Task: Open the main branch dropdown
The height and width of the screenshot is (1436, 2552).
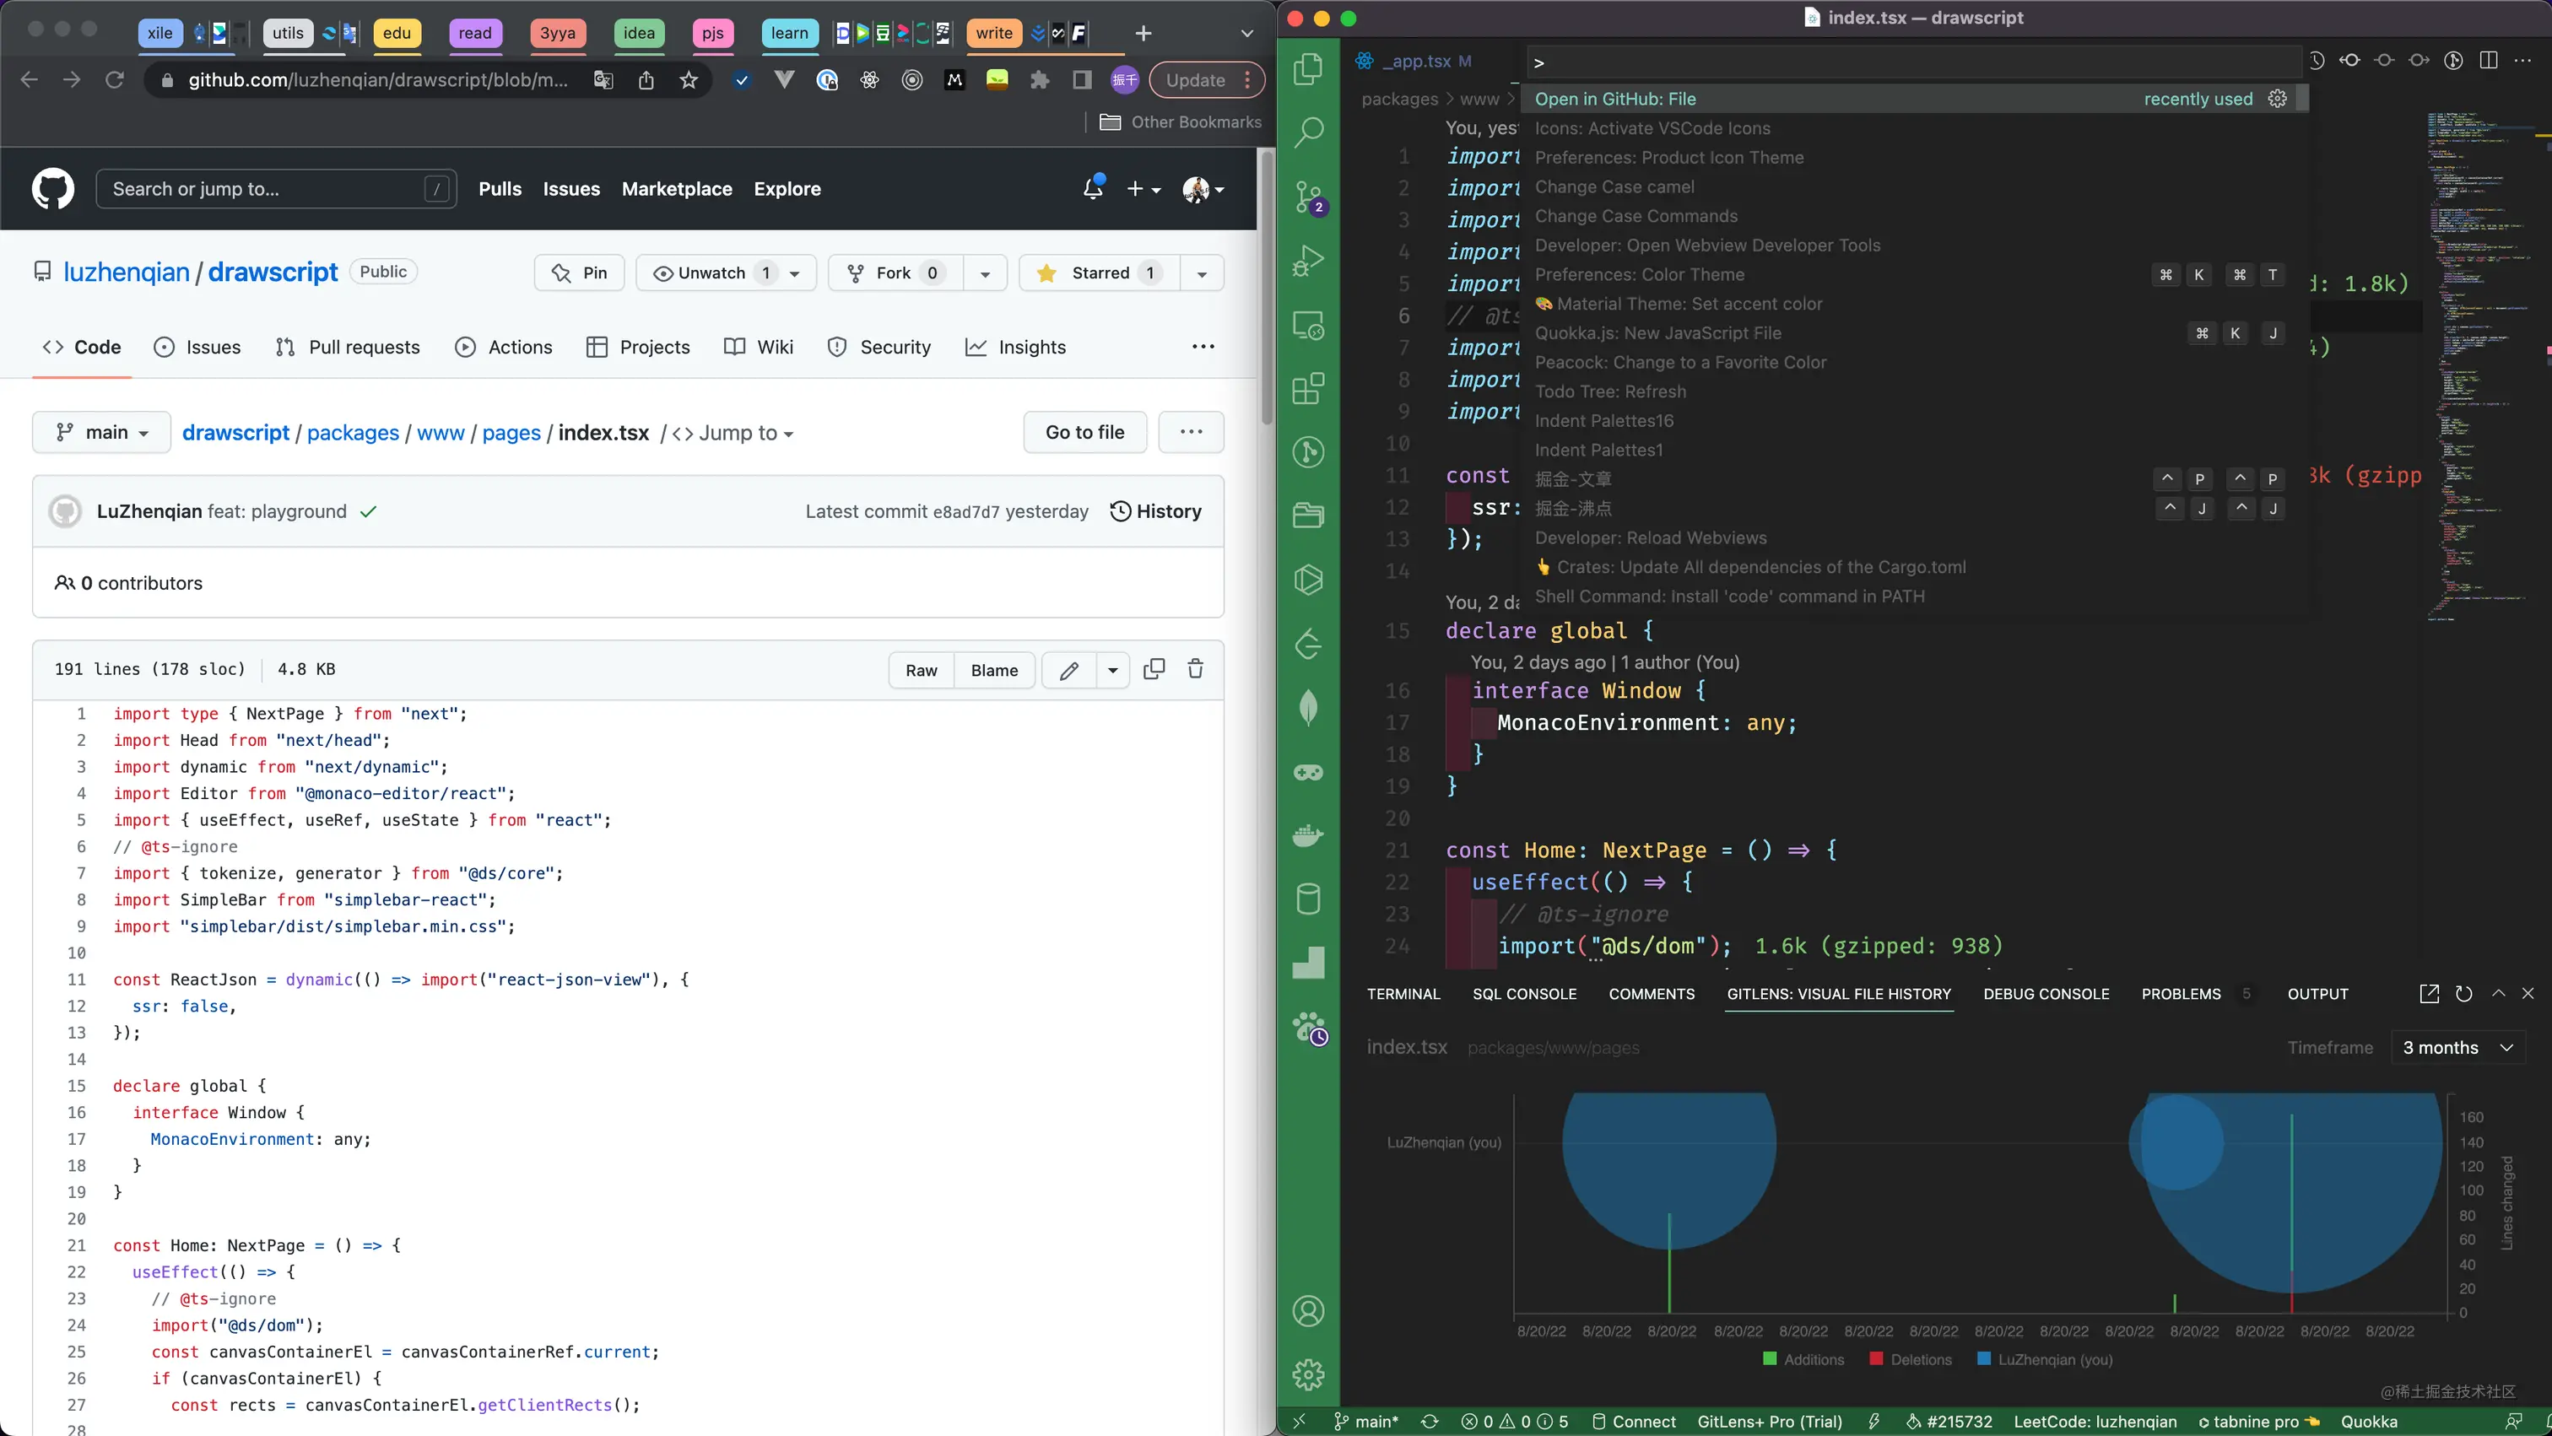Action: [x=102, y=433]
